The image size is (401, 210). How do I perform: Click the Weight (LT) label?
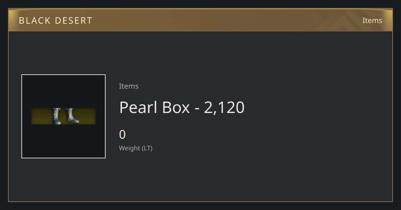tap(136, 148)
